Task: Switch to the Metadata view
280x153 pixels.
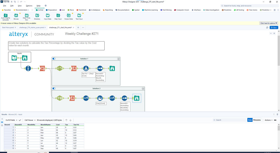Action: coord(257,120)
